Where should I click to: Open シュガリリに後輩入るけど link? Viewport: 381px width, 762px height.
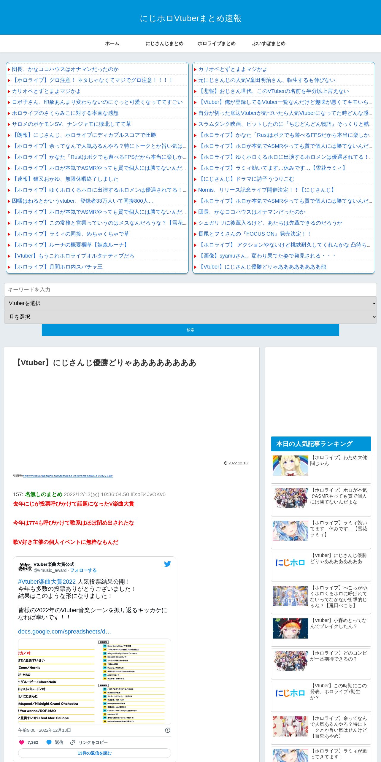270,223
